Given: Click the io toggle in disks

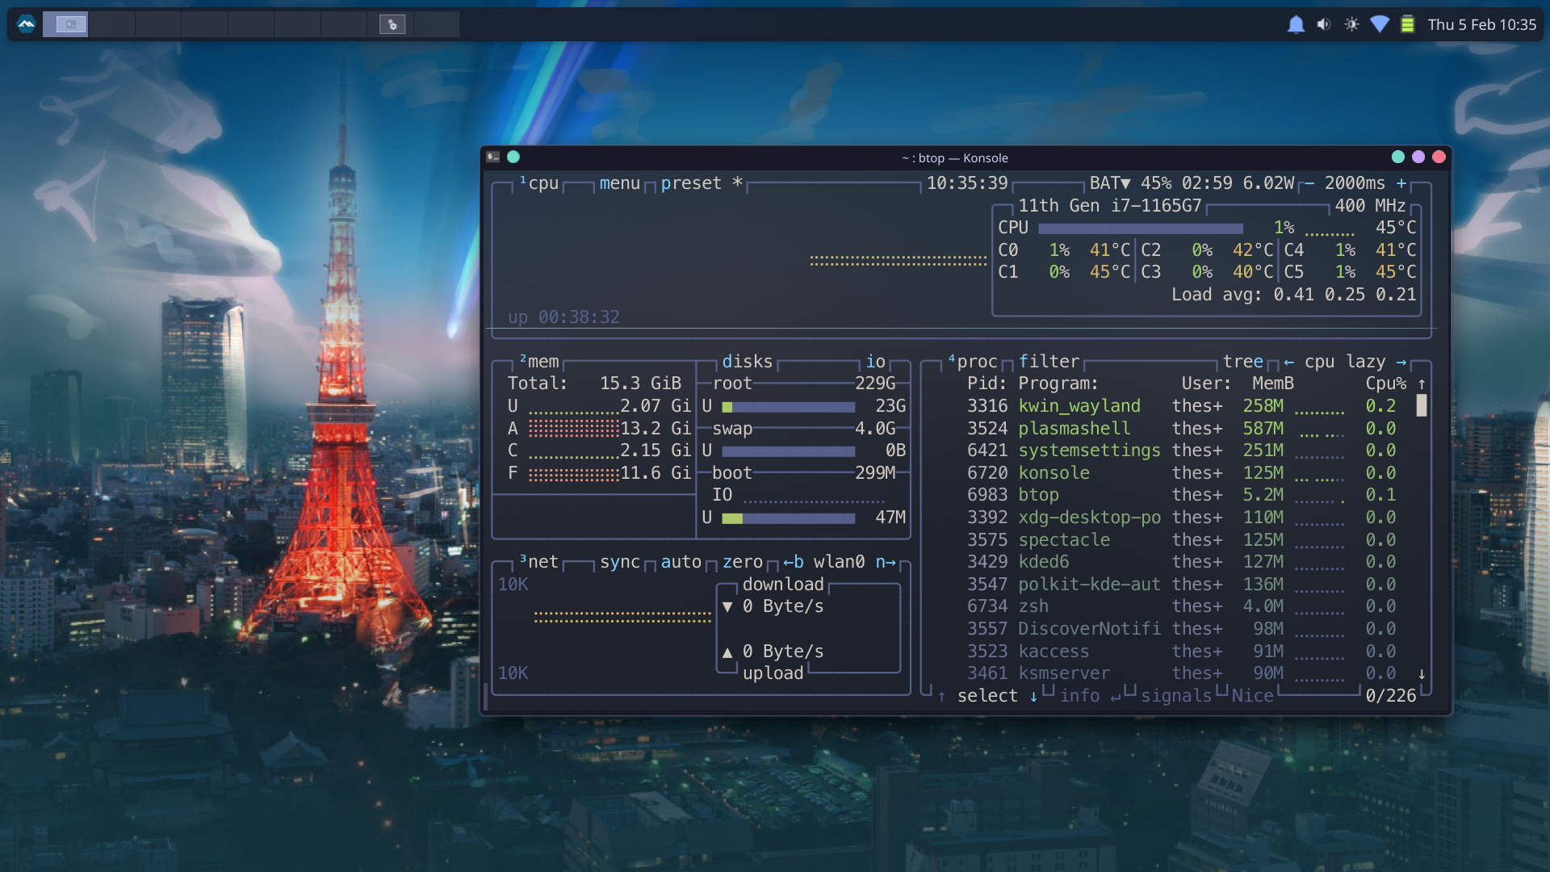Looking at the screenshot, I should (875, 362).
